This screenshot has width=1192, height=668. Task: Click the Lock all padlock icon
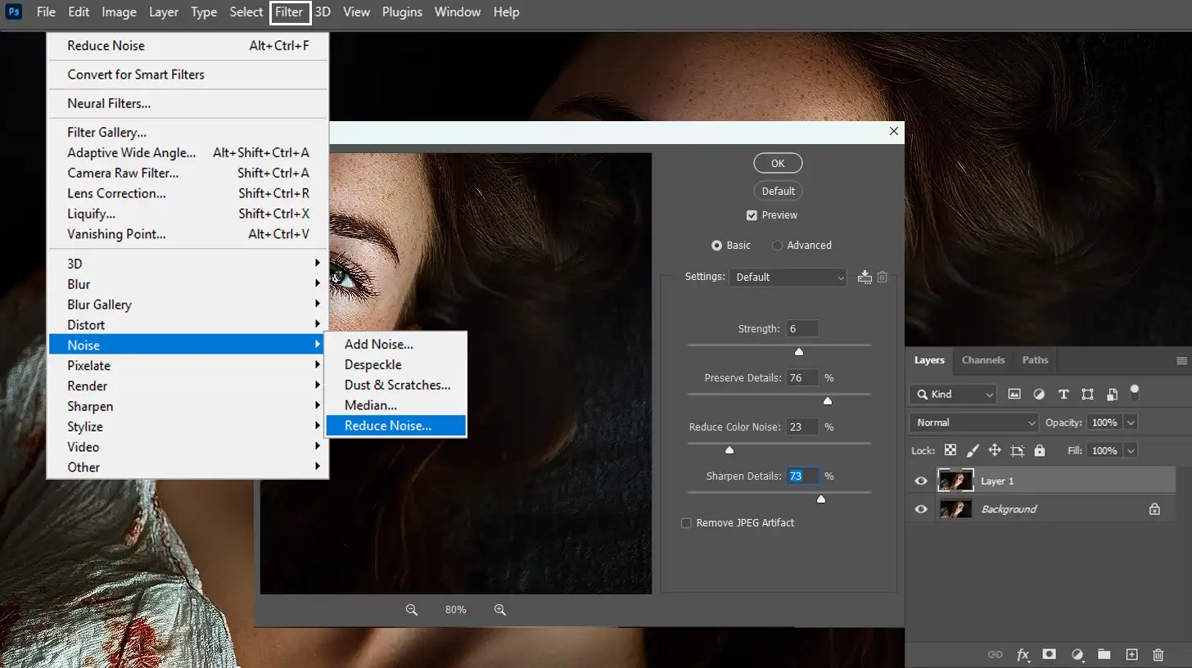click(x=1040, y=450)
